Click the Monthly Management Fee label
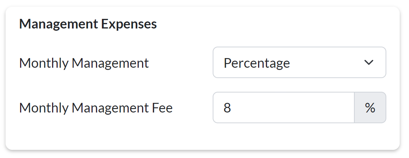The image size is (409, 158). point(96,108)
